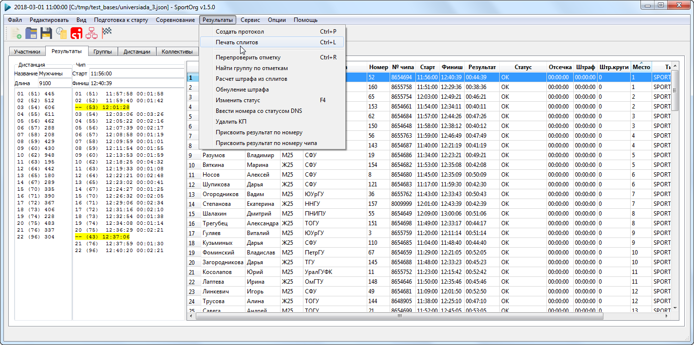The image size is (694, 345).
Task: Sort table by № чипа column header
Action: [402, 67]
